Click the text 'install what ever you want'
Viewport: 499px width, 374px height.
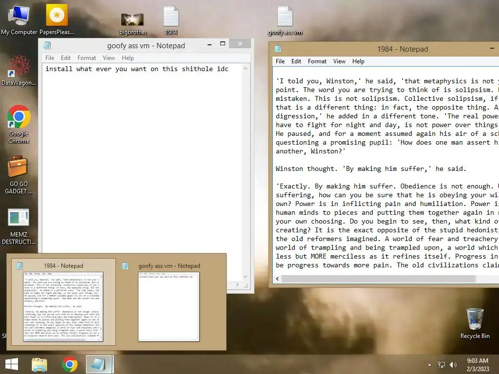click(96, 69)
